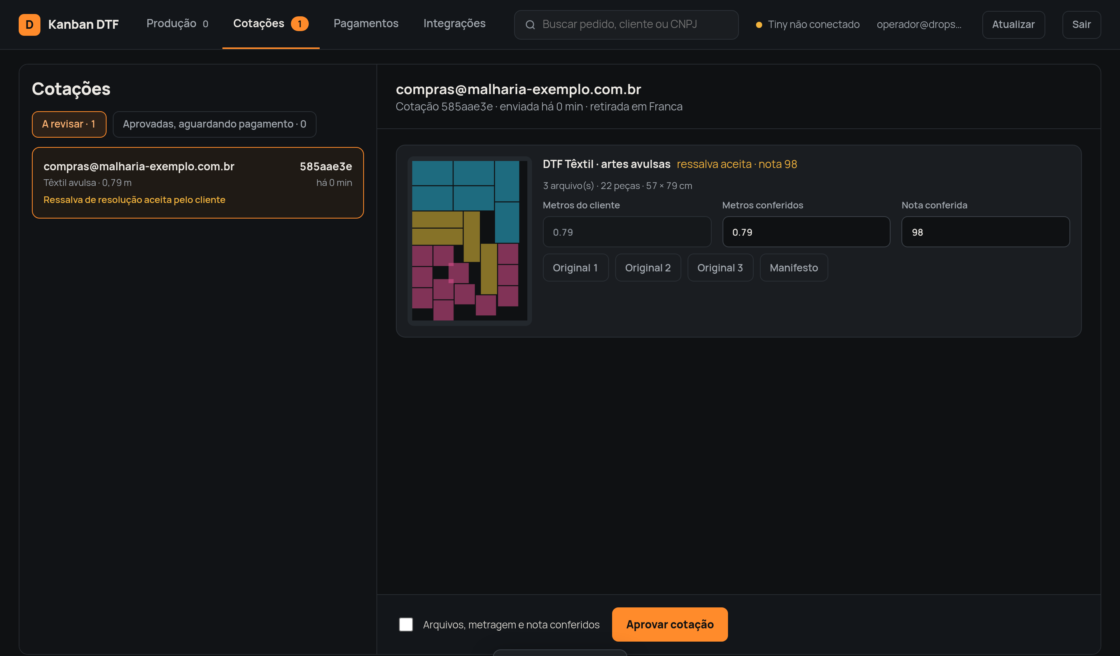Click the search magnifier icon
The width and height of the screenshot is (1120, 656).
click(x=530, y=25)
